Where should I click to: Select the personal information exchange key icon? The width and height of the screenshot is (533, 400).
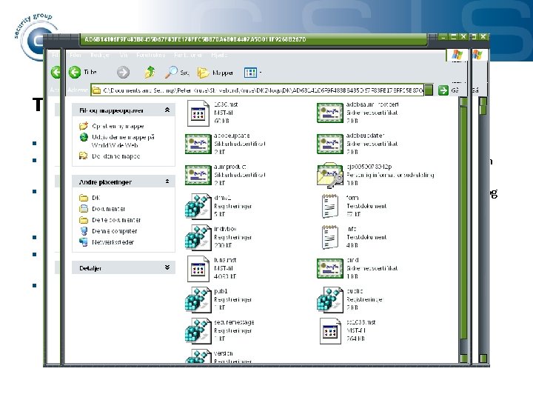tap(329, 175)
